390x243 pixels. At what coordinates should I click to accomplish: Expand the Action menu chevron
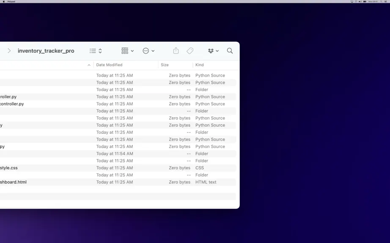click(153, 51)
